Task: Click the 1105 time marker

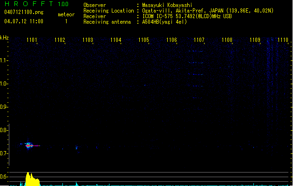Action: pyautogui.click(x=143, y=40)
